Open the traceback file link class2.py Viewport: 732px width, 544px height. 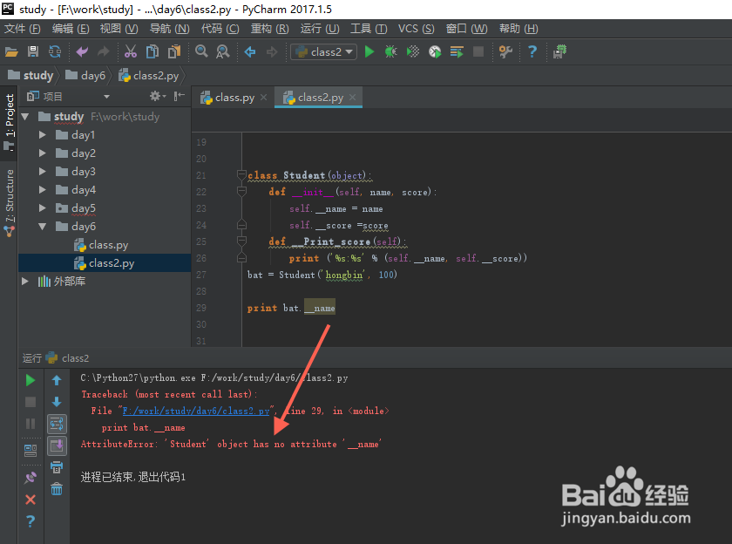(x=196, y=411)
